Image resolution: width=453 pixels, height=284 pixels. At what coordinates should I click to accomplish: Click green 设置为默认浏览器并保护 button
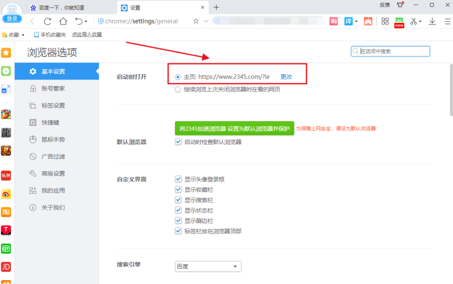coord(234,128)
